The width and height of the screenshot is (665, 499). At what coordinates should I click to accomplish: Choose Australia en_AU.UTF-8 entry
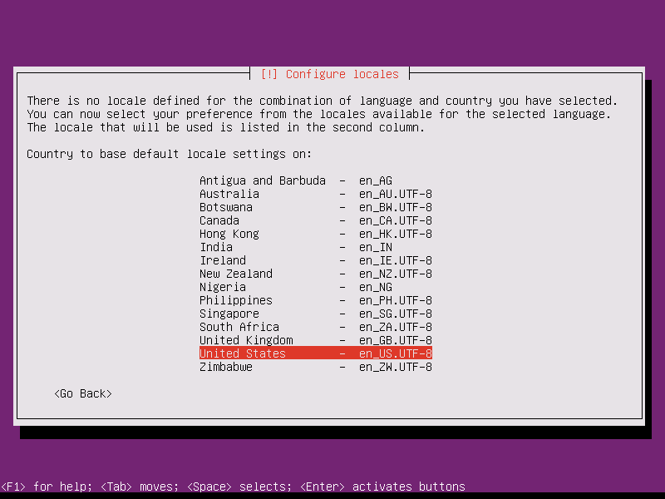[x=316, y=194]
